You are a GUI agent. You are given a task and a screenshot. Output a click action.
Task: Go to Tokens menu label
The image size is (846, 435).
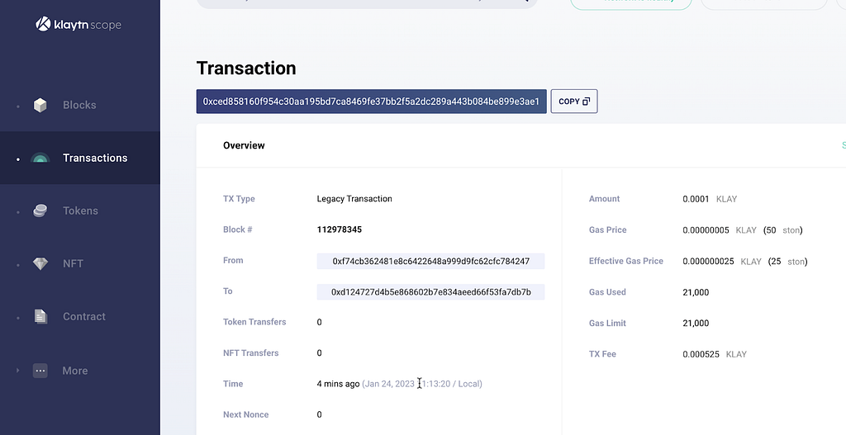[x=80, y=210]
